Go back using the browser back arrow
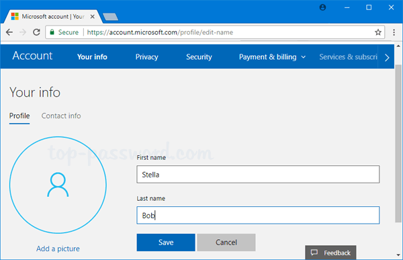Image resolution: width=403 pixels, height=260 pixels. pyautogui.click(x=9, y=32)
